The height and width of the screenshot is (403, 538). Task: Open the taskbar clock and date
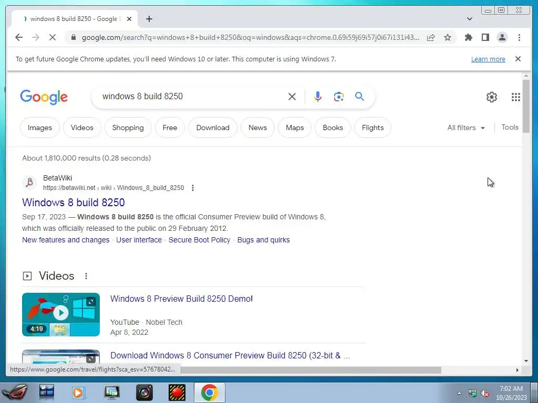(x=511, y=393)
